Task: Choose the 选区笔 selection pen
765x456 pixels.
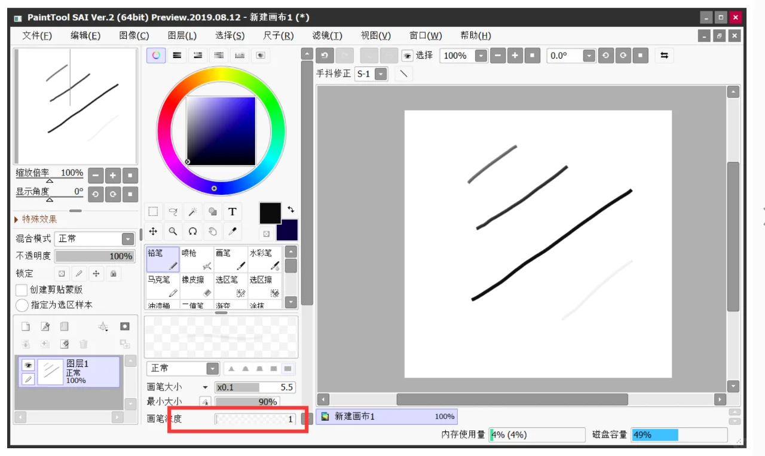Action: click(231, 286)
